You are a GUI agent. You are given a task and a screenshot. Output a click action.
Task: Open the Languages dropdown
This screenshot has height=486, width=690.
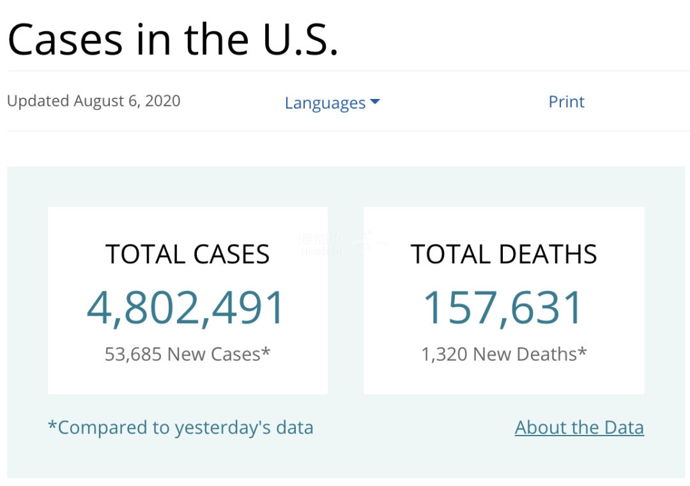tap(325, 103)
